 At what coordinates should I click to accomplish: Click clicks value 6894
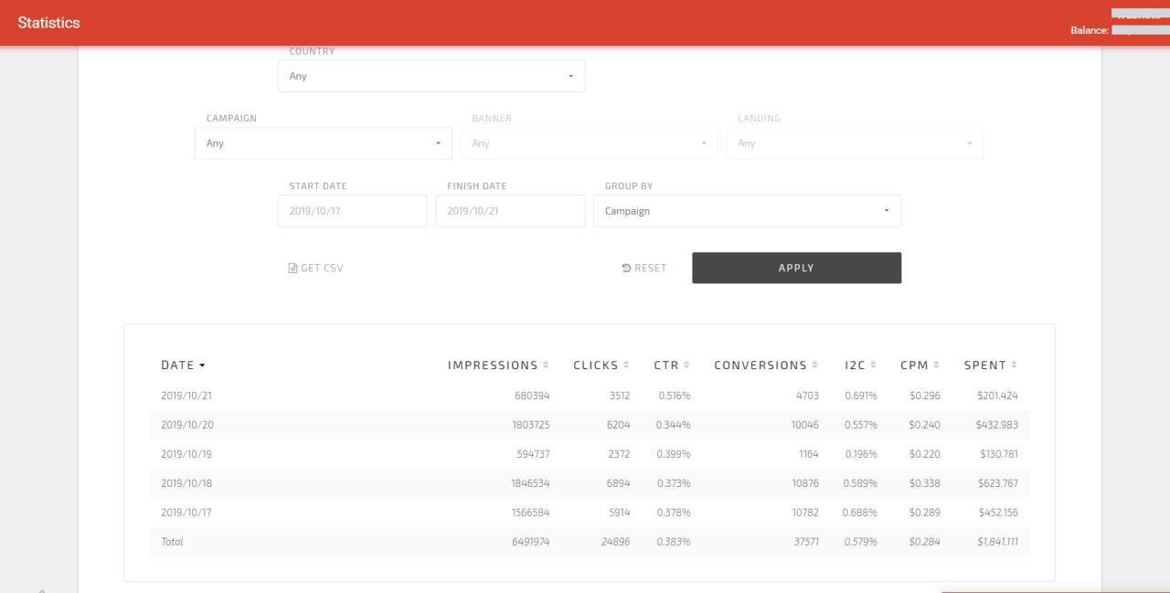619,483
